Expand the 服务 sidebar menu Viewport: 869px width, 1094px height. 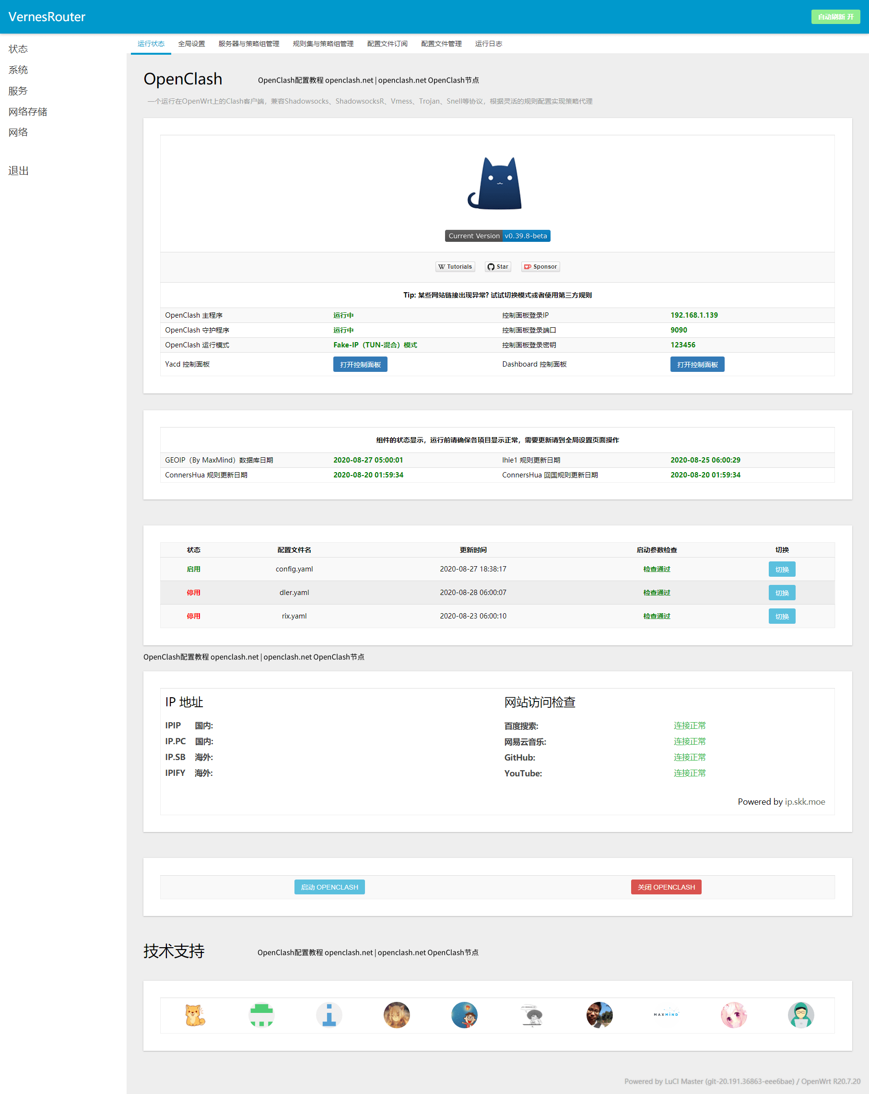(x=18, y=91)
